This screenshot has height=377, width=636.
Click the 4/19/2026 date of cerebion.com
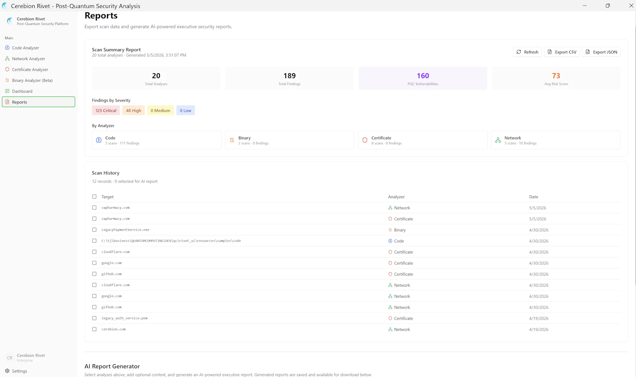pos(539,330)
